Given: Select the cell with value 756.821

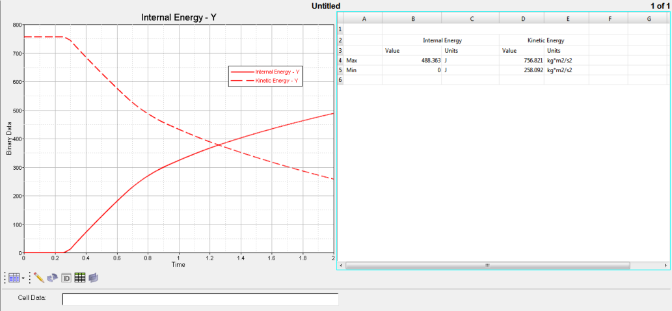Looking at the screenshot, I should (x=522, y=61).
